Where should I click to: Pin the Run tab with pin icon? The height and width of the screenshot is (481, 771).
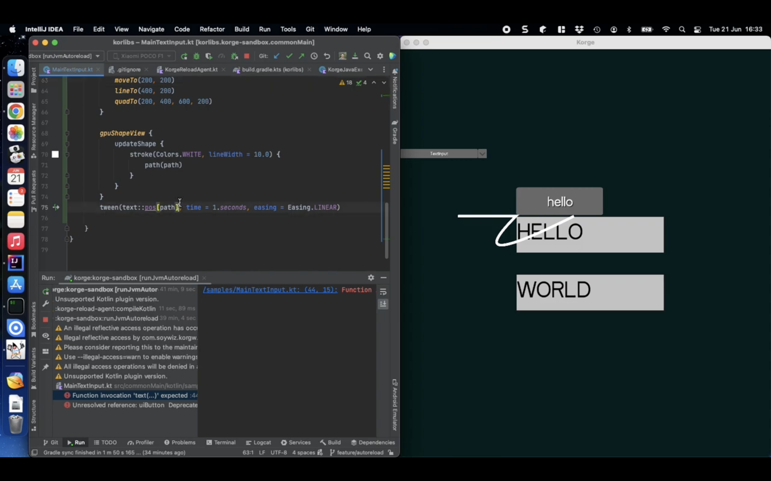tap(46, 367)
